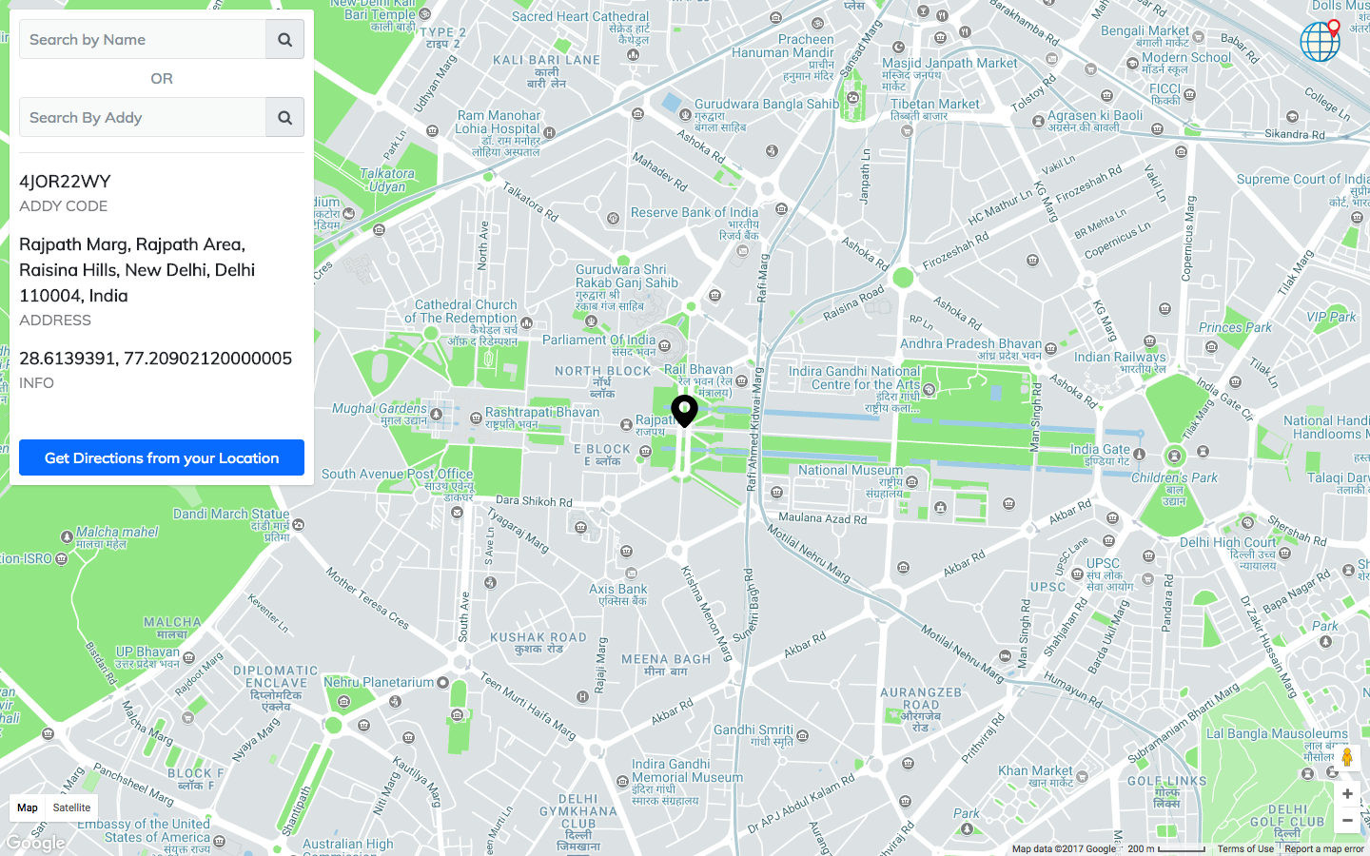Click the search icon beside Search by Name

(284, 40)
